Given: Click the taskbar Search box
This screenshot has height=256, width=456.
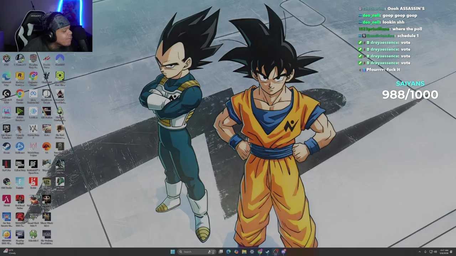Looking at the screenshot, I should (197, 252).
